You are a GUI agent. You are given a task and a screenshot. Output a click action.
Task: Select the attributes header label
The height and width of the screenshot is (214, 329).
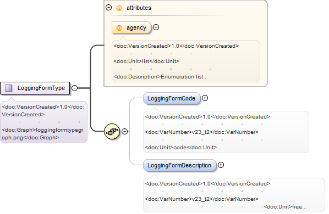pyautogui.click(x=139, y=8)
